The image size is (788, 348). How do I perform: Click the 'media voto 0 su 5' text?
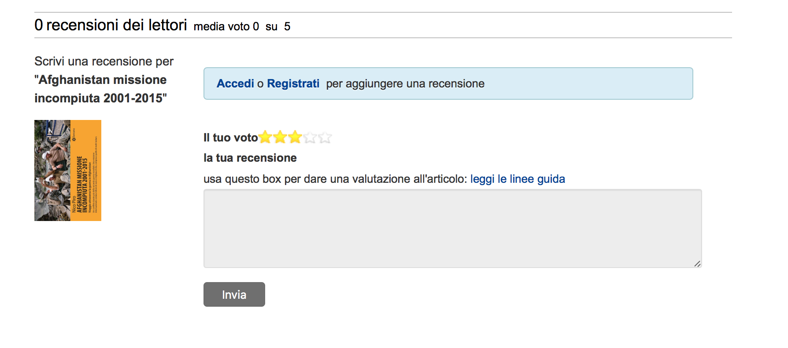click(x=242, y=27)
